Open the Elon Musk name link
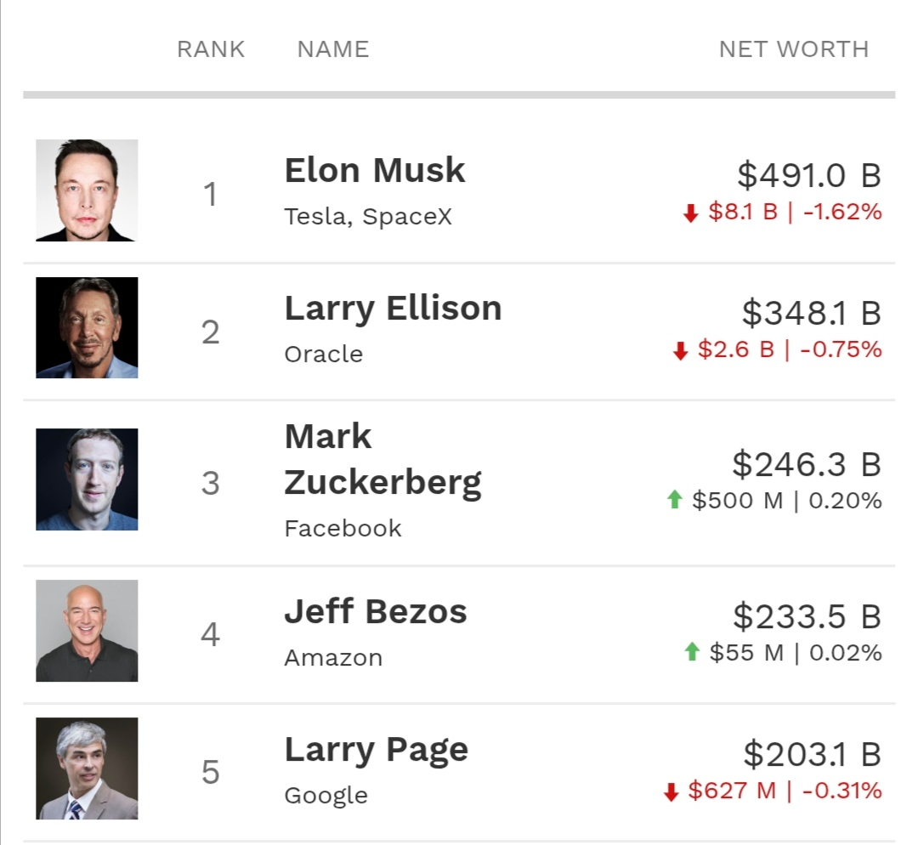 tap(375, 170)
